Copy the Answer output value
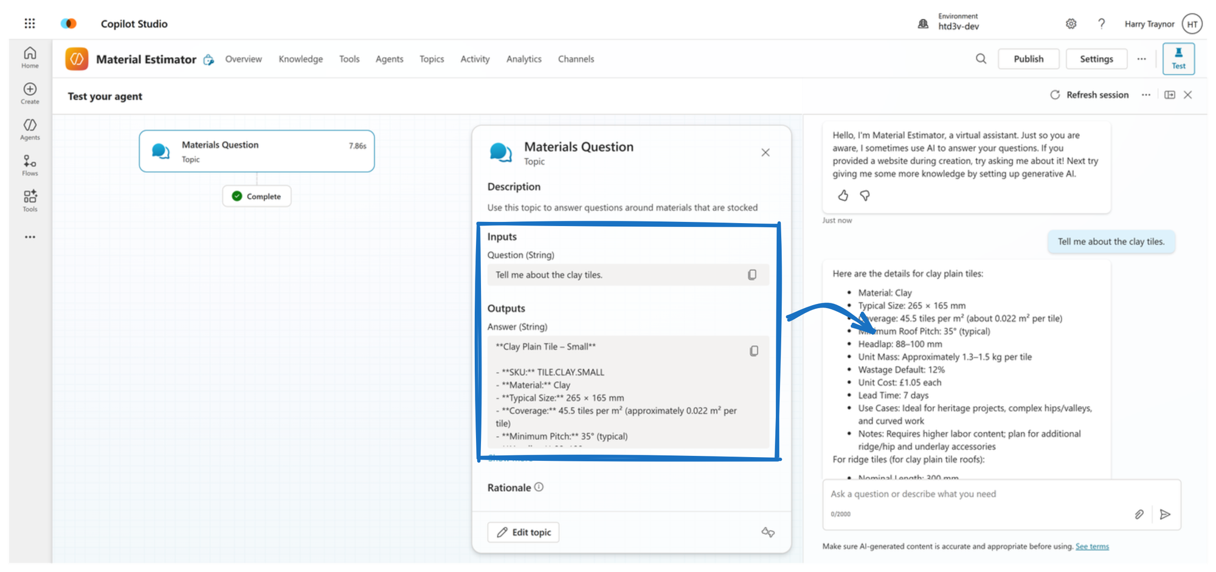The image size is (1216, 572). tap(754, 351)
